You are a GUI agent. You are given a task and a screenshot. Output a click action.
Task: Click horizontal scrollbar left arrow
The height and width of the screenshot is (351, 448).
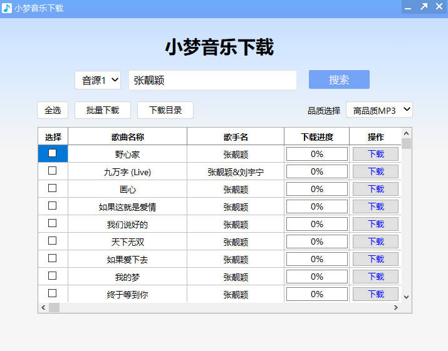pyautogui.click(x=43, y=308)
